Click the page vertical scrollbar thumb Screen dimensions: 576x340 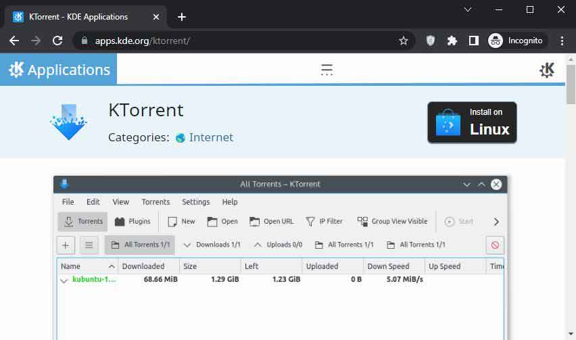click(x=571, y=84)
